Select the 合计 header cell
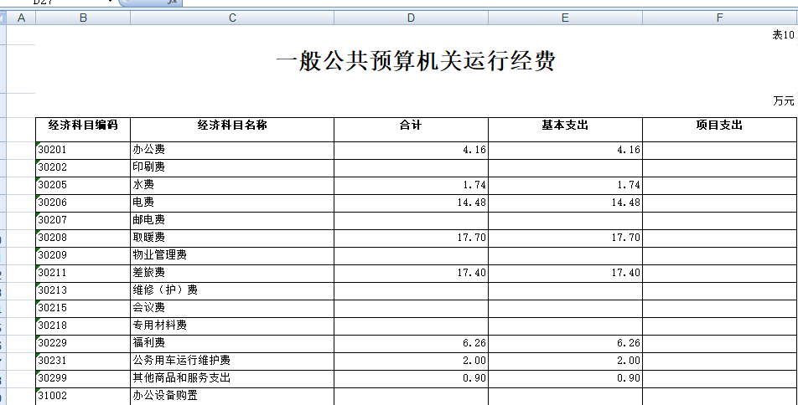Viewport: 798px width, 405px height. tap(411, 126)
